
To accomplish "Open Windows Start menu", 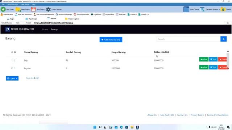I will [95, 127].
